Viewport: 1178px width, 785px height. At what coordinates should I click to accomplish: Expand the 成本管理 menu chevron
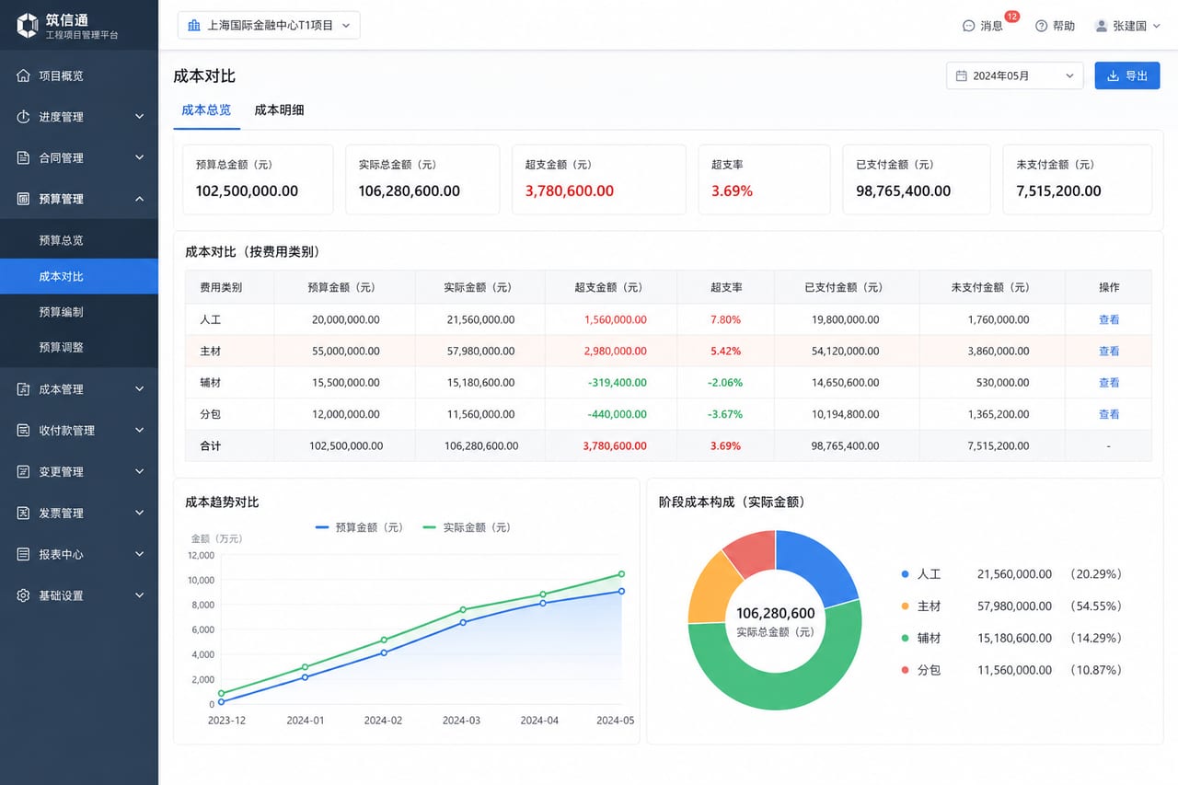(139, 389)
